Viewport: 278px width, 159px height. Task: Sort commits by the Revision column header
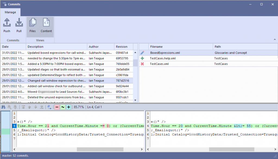(124, 47)
